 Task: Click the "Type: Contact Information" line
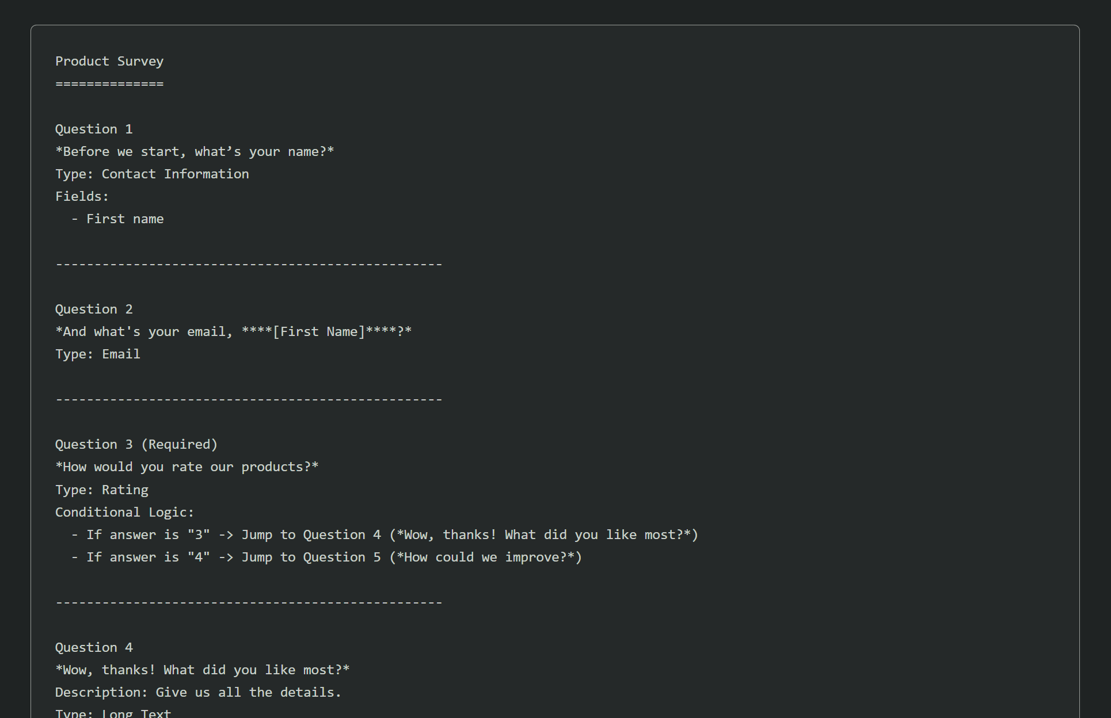152,174
